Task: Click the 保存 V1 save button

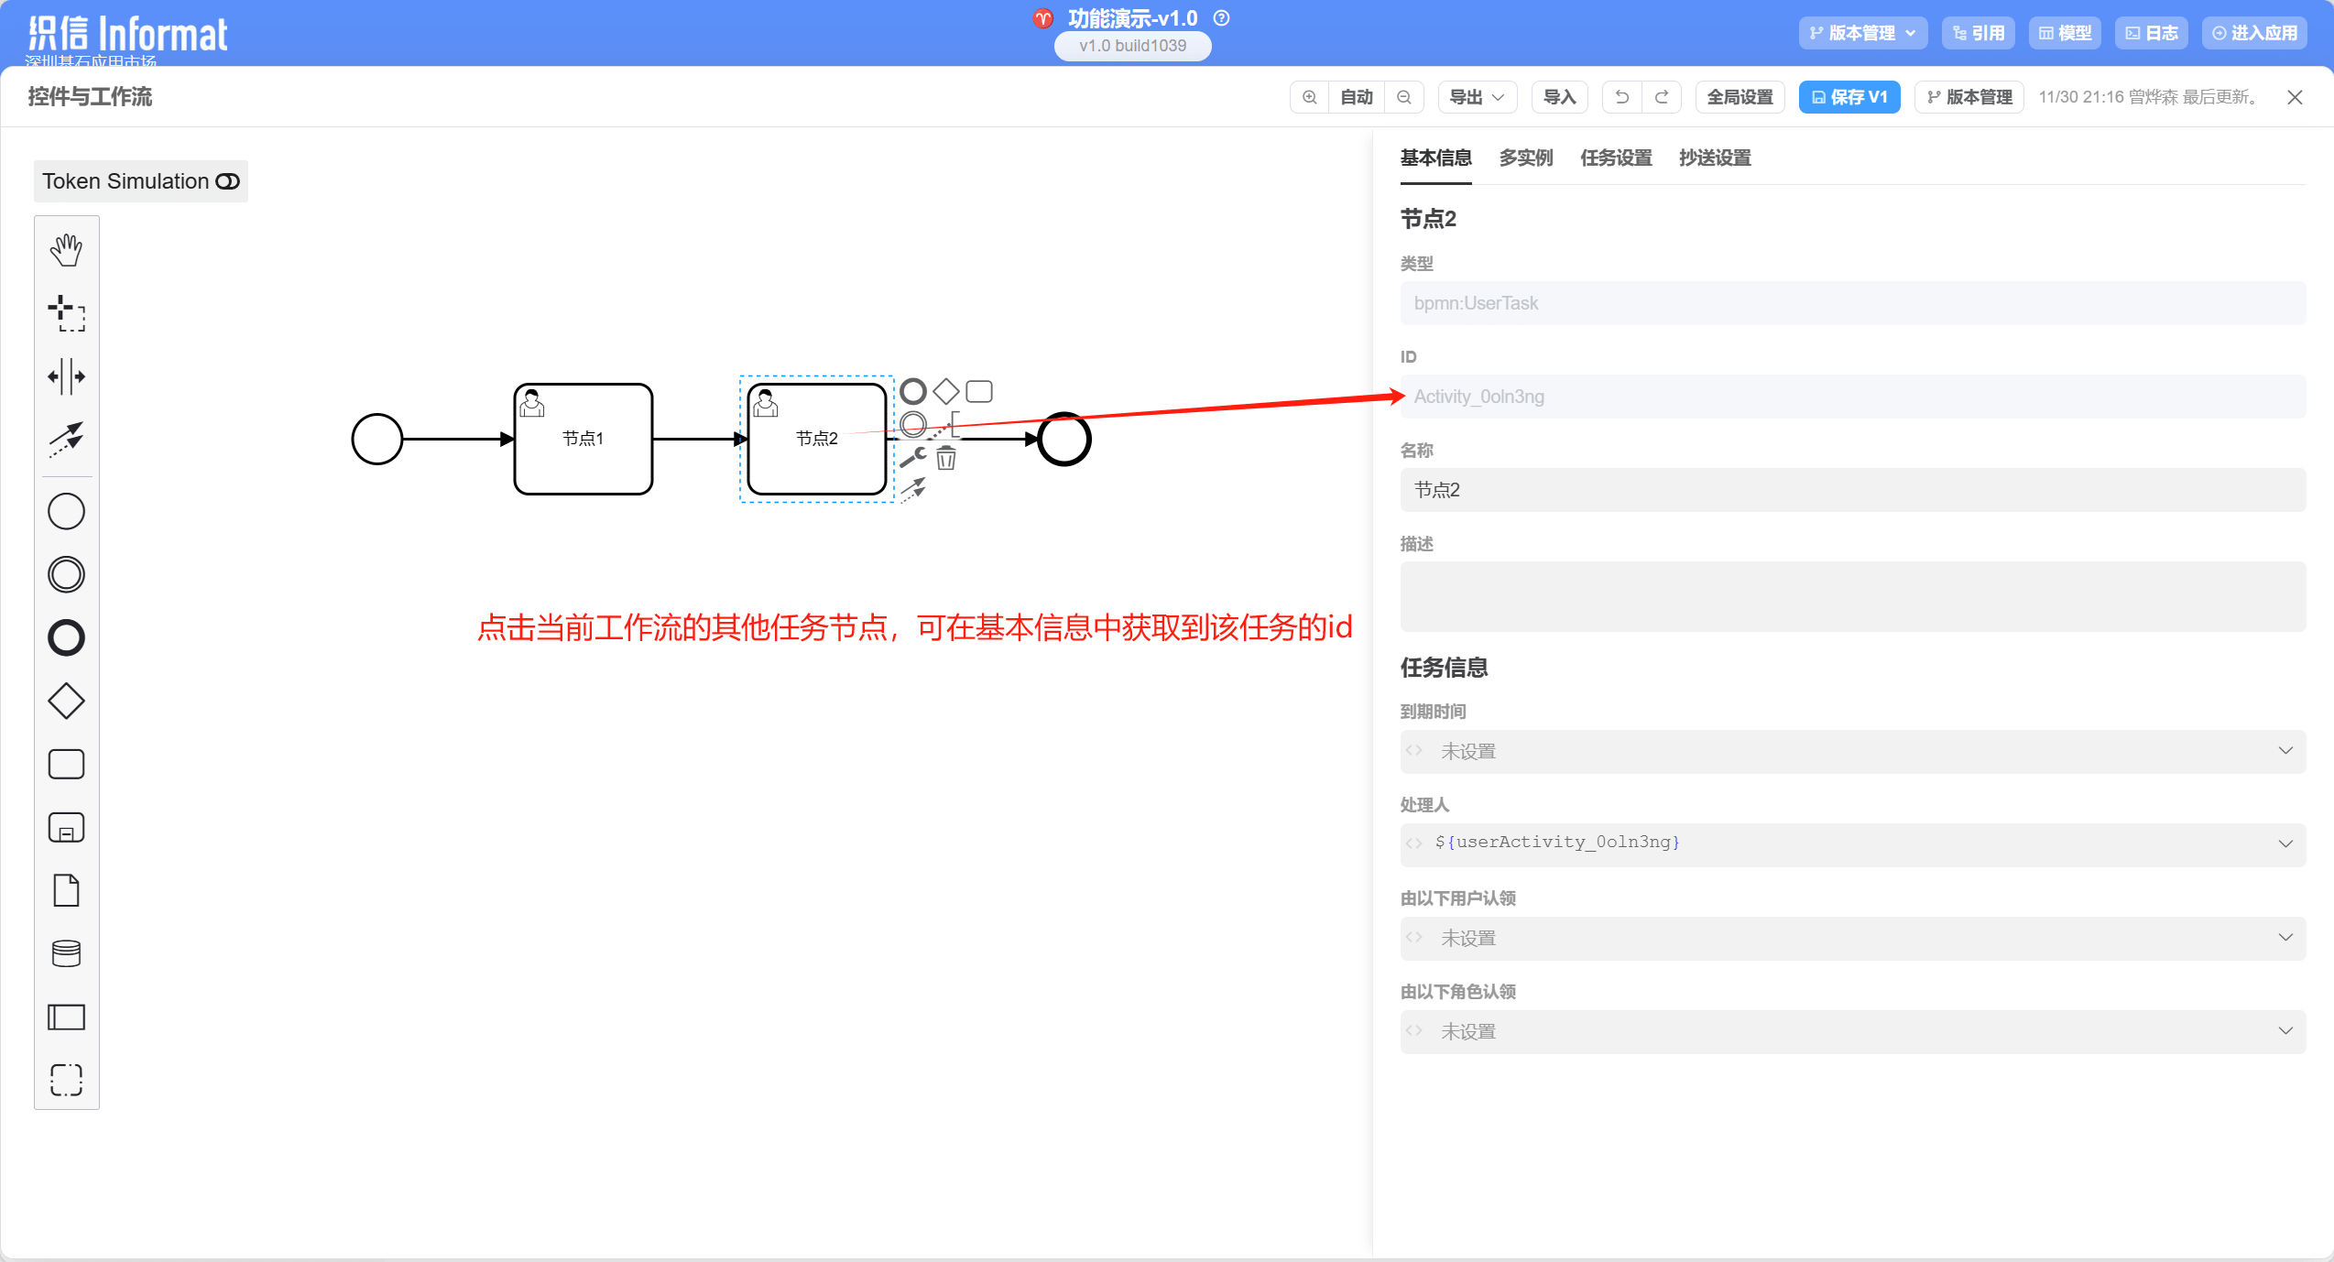Action: coord(1849,97)
